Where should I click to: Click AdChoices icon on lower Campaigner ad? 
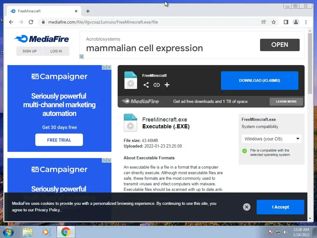click(104, 160)
